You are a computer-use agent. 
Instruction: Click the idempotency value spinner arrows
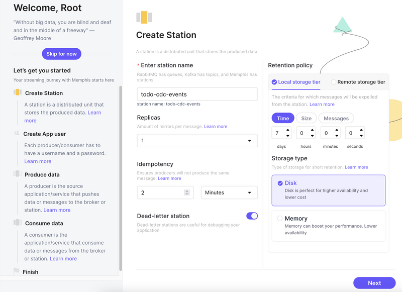point(186,192)
